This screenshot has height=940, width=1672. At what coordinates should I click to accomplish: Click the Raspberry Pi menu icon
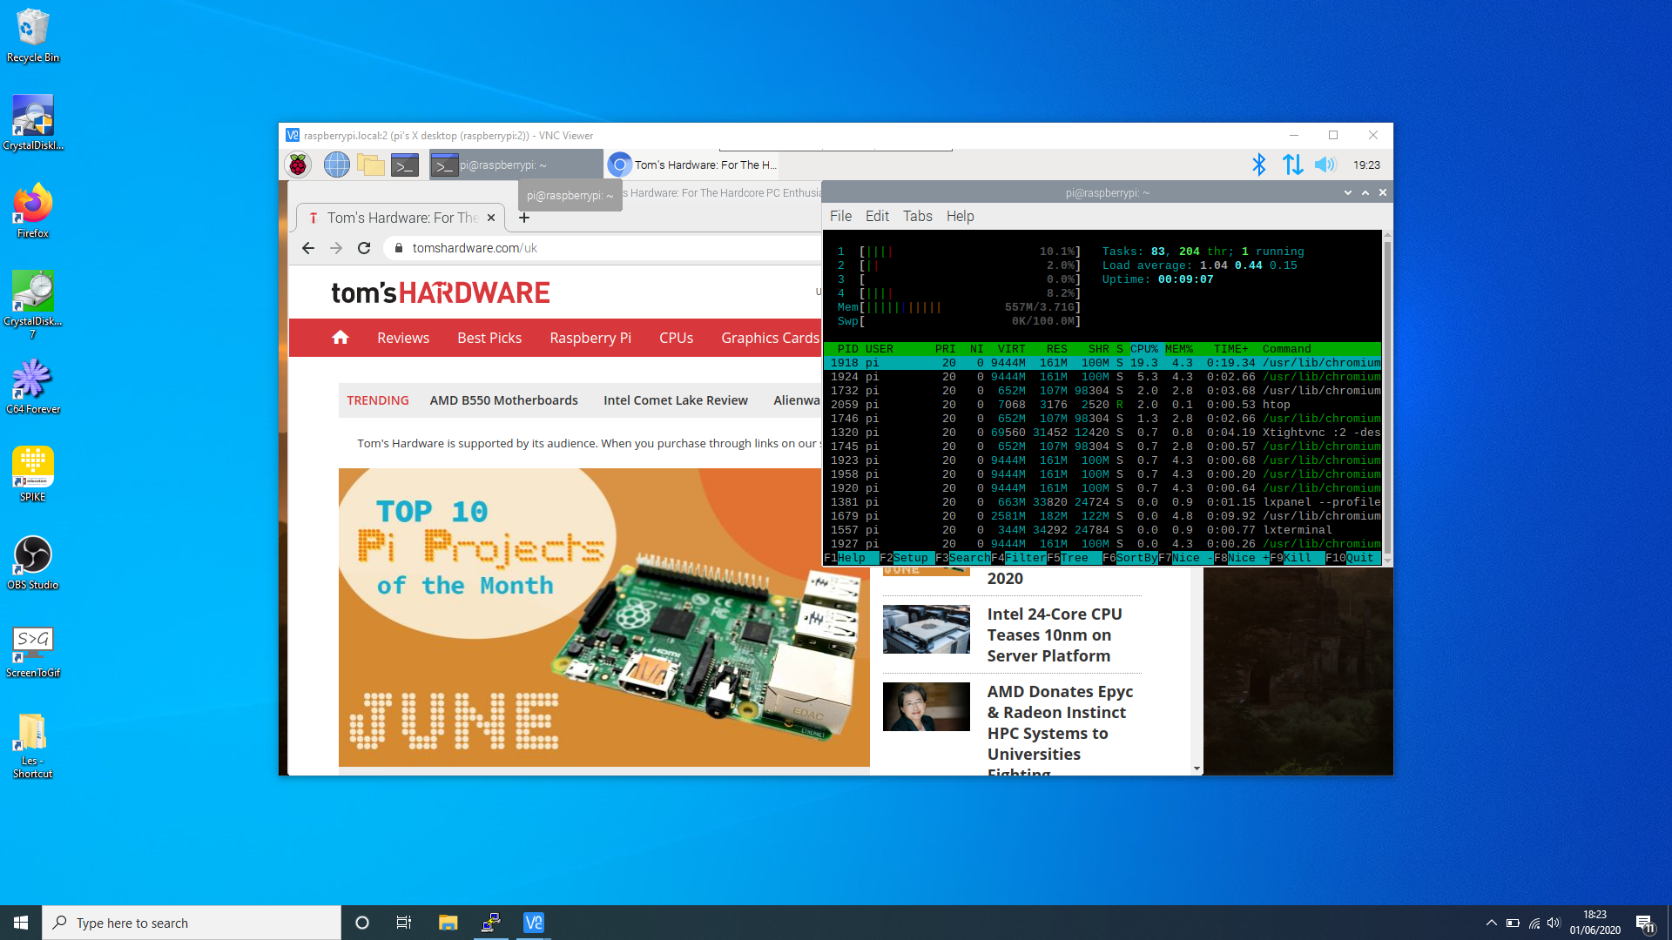point(300,164)
